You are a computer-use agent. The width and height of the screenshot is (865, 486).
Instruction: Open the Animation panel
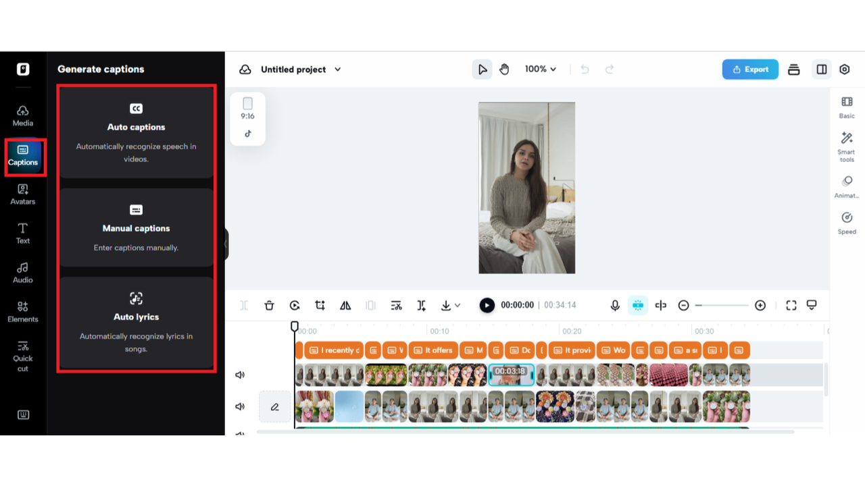(847, 187)
